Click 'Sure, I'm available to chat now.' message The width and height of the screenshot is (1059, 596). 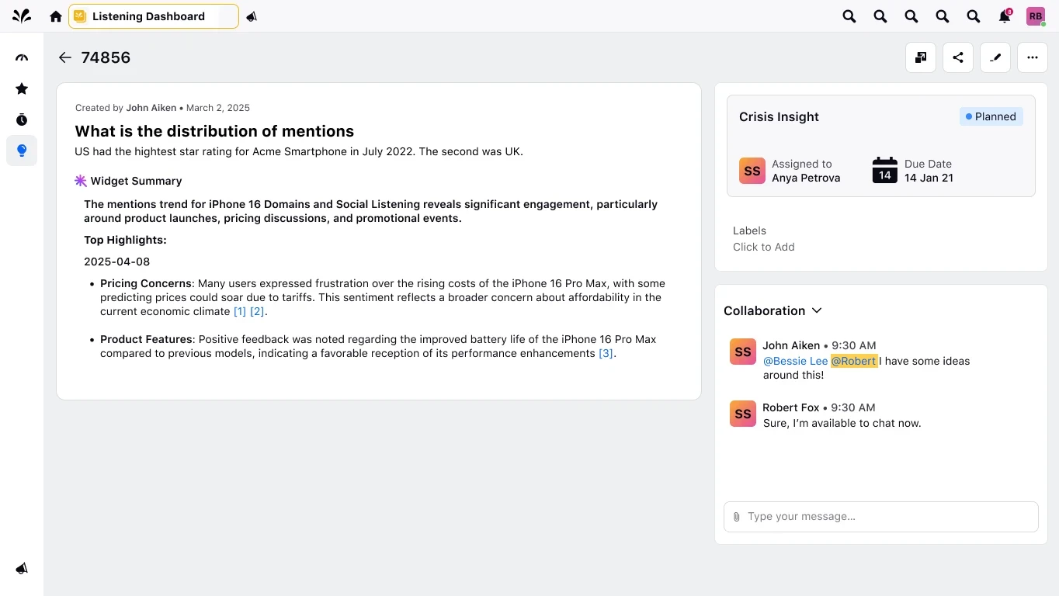tap(842, 423)
